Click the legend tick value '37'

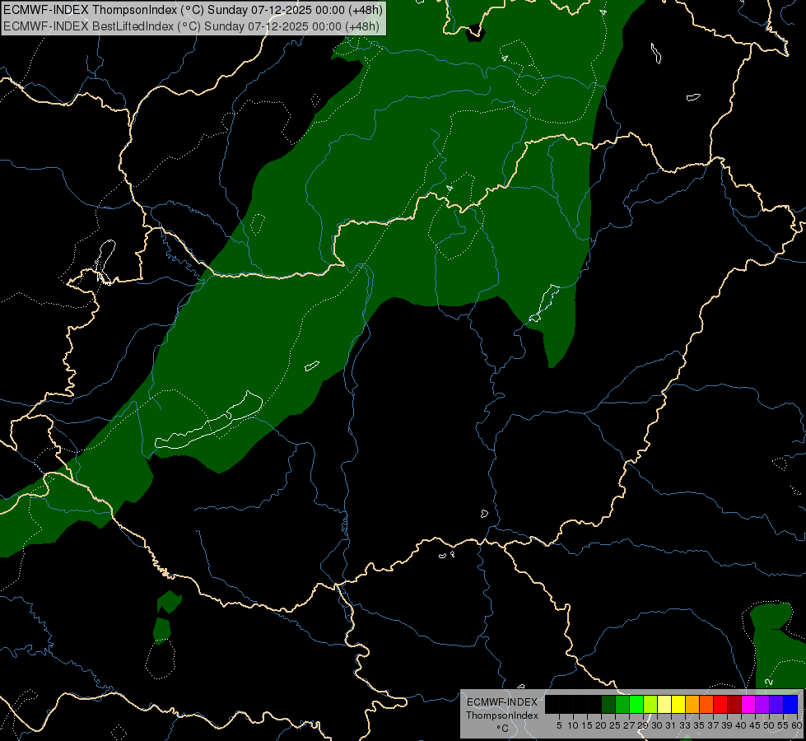[x=713, y=725]
